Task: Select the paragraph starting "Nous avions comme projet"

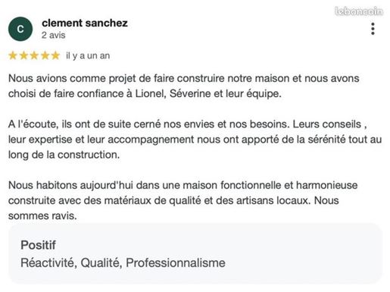Action: point(184,86)
